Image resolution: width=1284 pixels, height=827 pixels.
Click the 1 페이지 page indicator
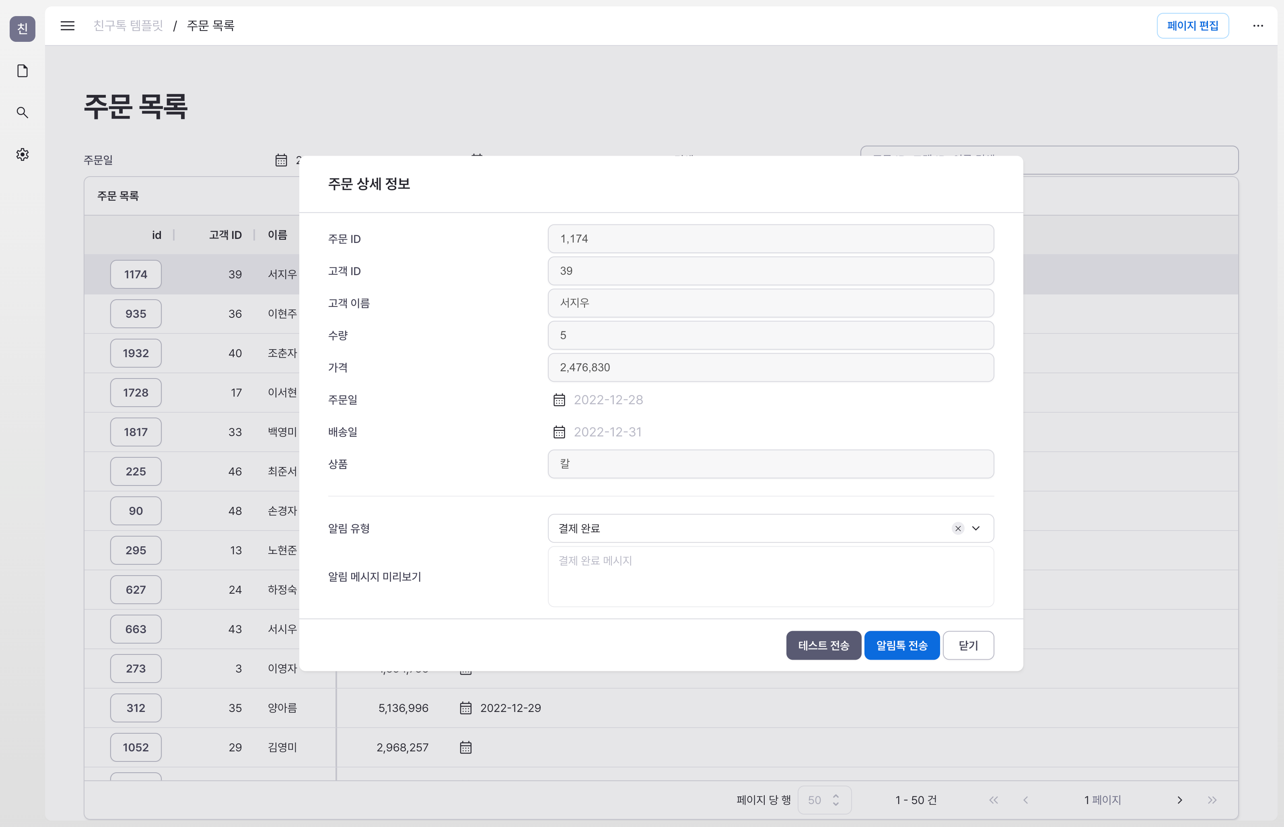coord(1103,800)
